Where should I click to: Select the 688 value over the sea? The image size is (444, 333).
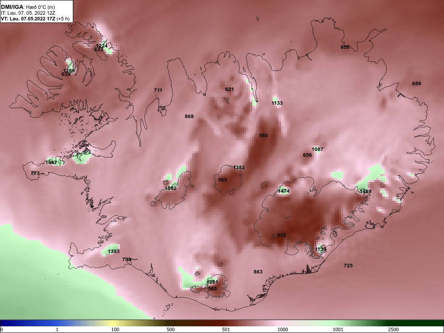(416, 83)
